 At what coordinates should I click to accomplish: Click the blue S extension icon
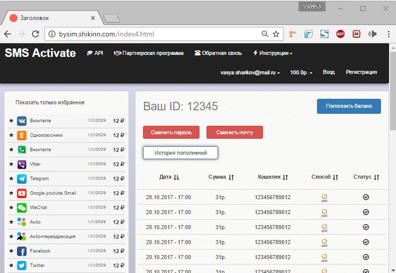pos(324,34)
